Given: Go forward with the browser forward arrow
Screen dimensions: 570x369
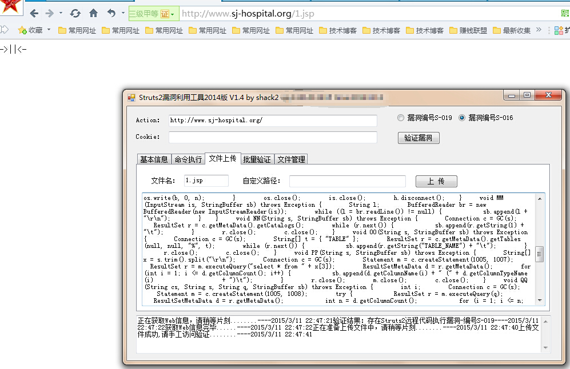Looking at the screenshot, I should (x=49, y=14).
